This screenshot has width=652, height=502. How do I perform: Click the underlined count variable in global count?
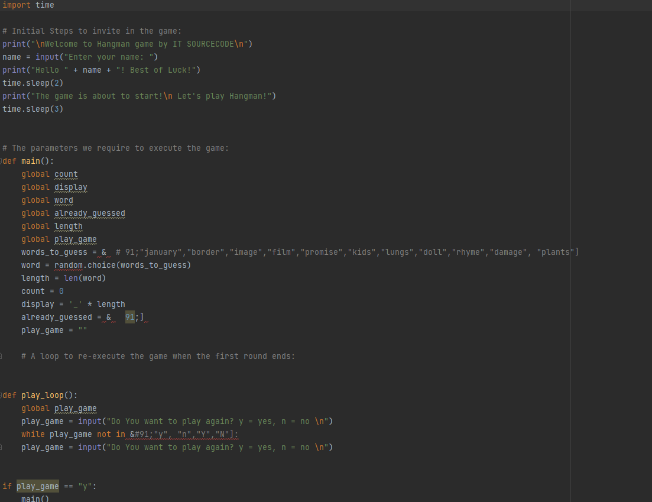click(x=66, y=174)
